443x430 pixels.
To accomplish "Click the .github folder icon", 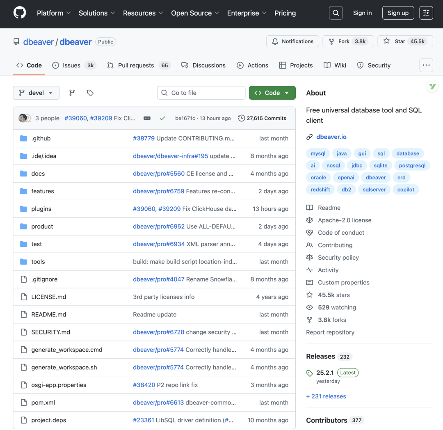I will (x=24, y=138).
